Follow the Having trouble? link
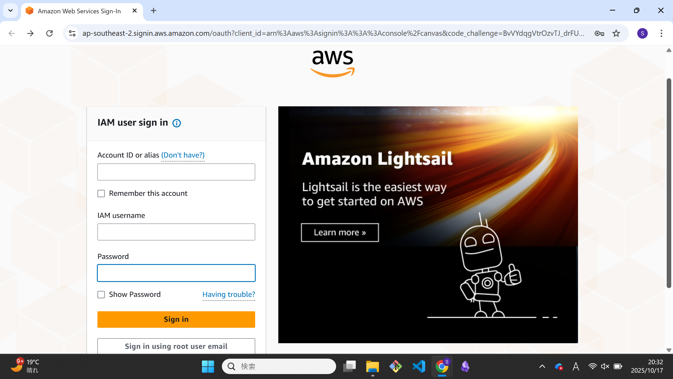 pos(229,294)
